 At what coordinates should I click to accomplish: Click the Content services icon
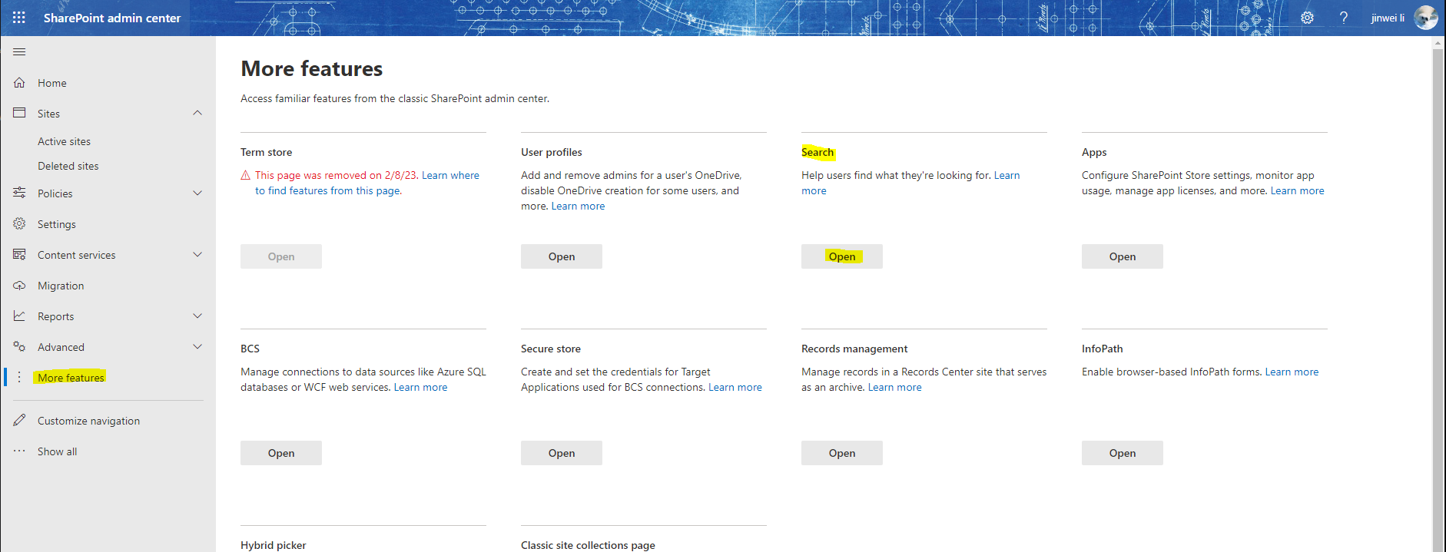tap(19, 254)
